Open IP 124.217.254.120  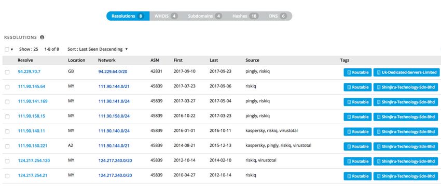[x=34, y=160]
